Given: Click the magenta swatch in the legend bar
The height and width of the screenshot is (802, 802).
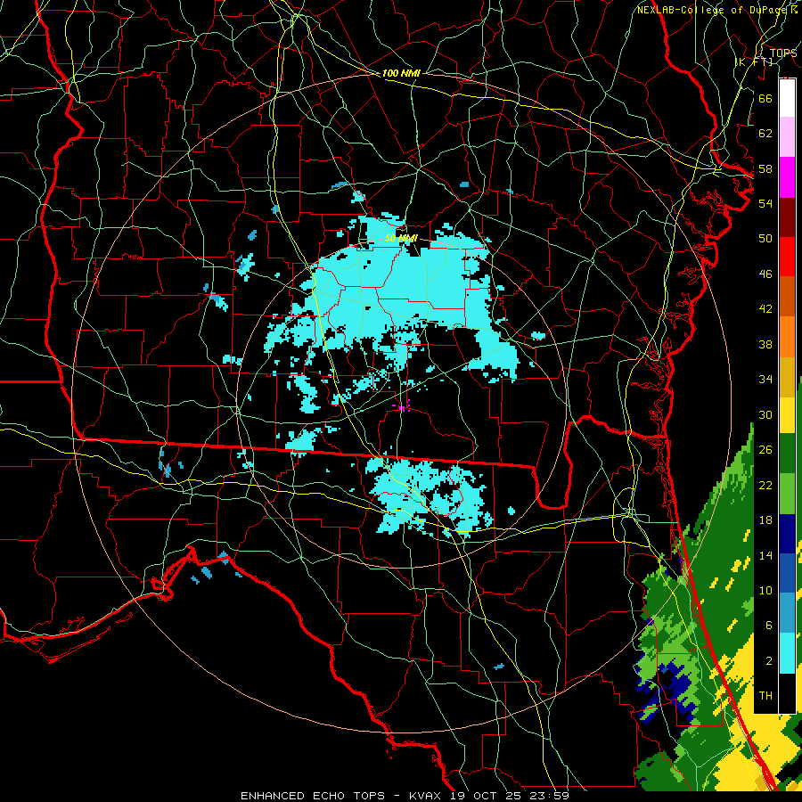Looking at the screenshot, I should click(x=787, y=177).
